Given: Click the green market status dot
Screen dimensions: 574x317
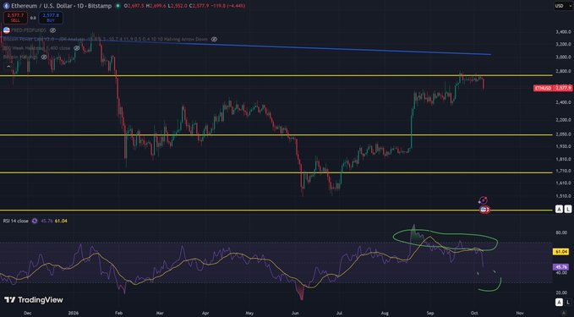Looking at the screenshot, I should pos(118,6).
